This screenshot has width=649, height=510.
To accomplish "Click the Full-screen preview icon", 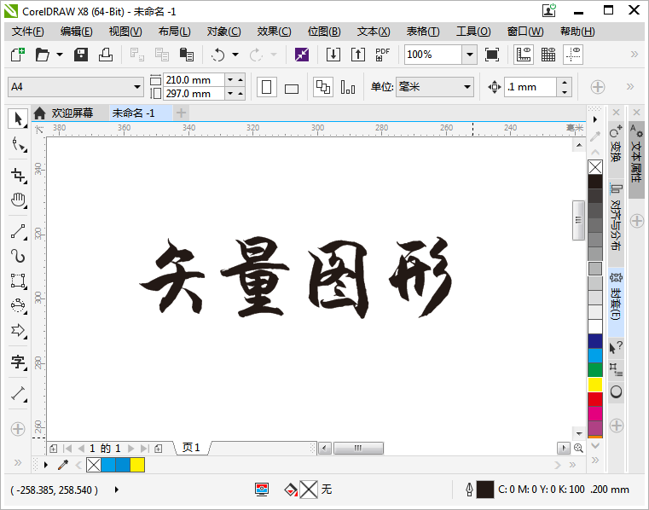I will pyautogui.click(x=492, y=55).
